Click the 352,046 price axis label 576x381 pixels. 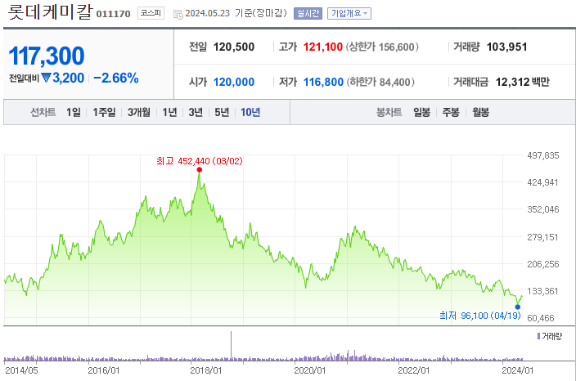[543, 209]
